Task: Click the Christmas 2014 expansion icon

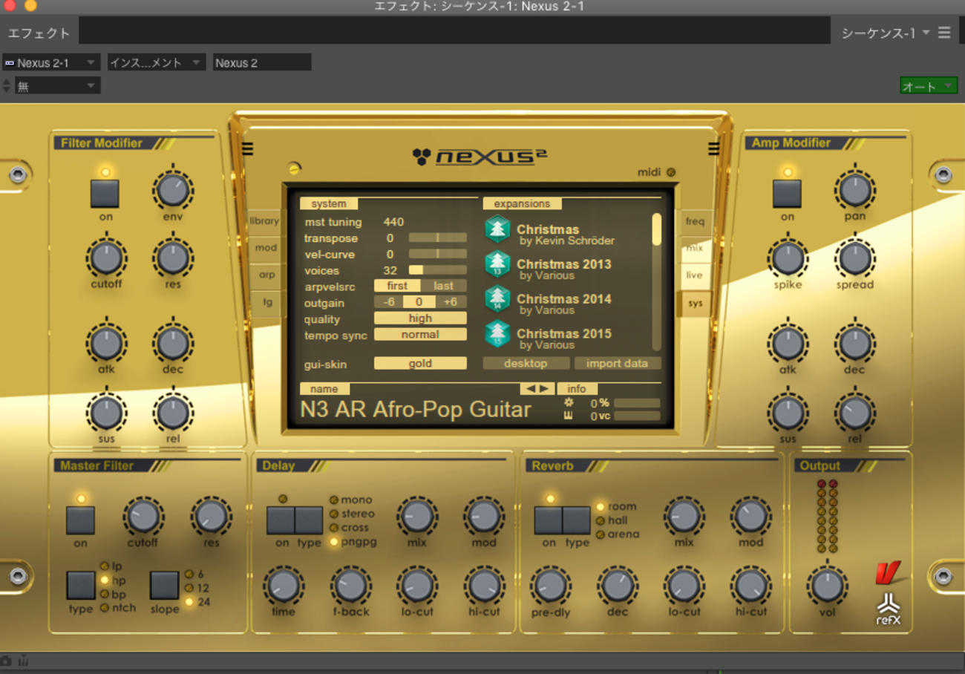Action: pyautogui.click(x=497, y=299)
